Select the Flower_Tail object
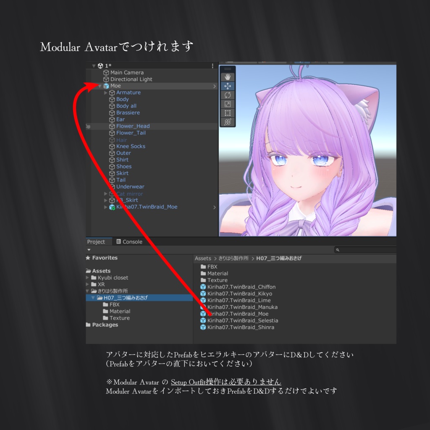The width and height of the screenshot is (430, 430). [x=131, y=133]
